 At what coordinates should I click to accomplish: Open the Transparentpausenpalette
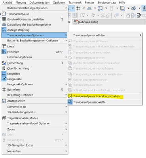105,102
